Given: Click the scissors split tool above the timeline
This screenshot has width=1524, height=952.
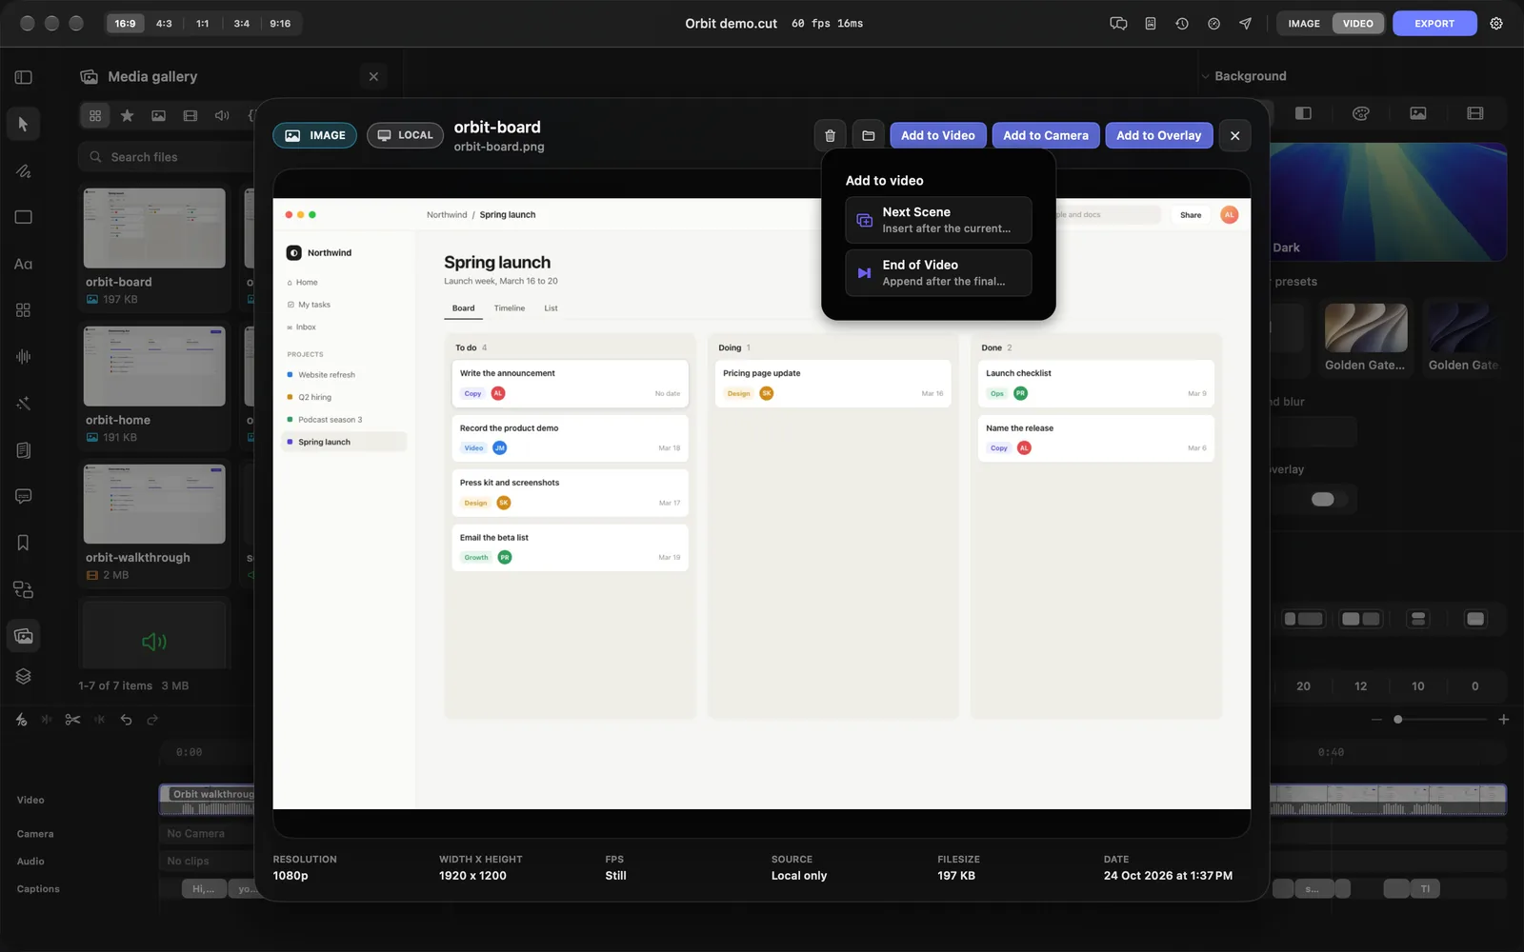Looking at the screenshot, I should coord(72,720).
